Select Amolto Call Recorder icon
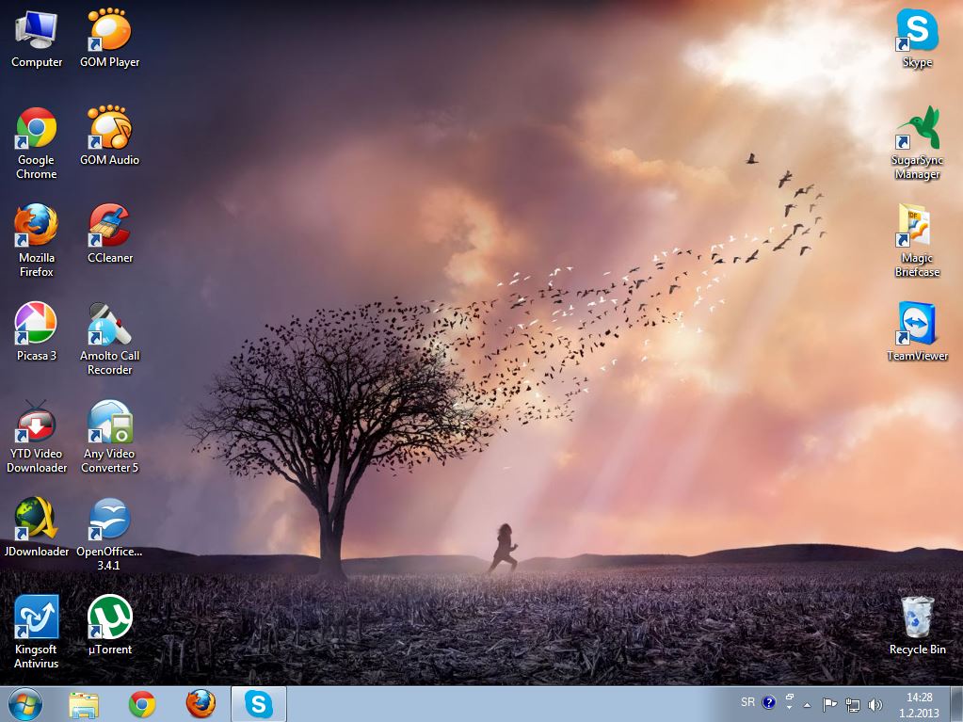The height and width of the screenshot is (722, 963). (x=109, y=338)
